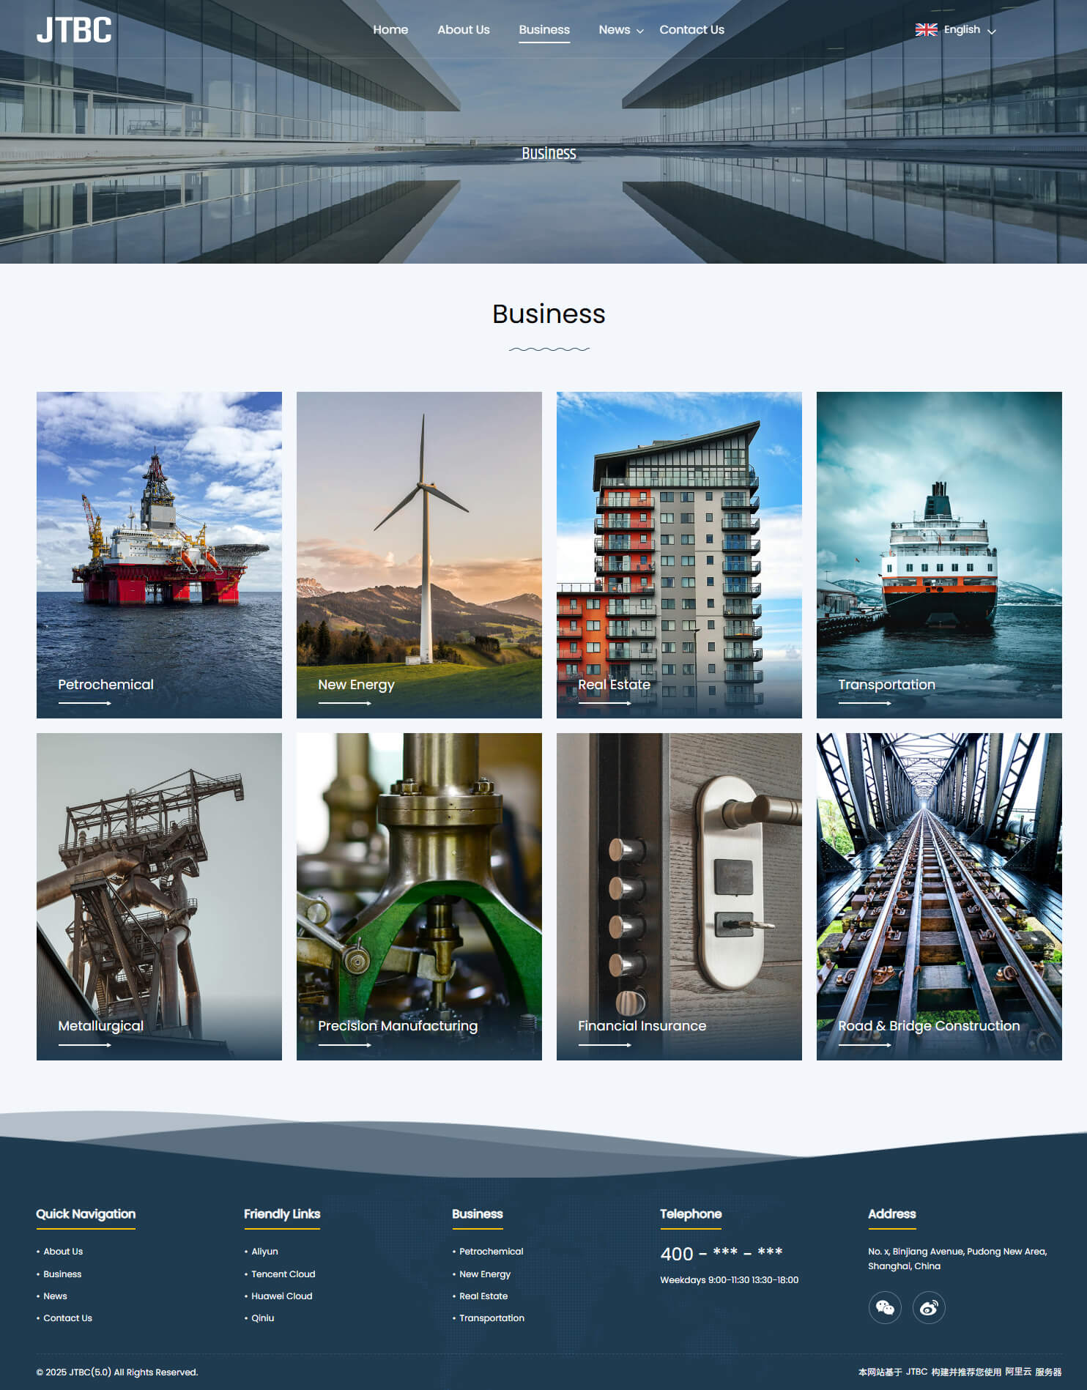Viewport: 1087px width, 1390px height.
Task: Expand the News menu chevron
Action: pos(639,31)
